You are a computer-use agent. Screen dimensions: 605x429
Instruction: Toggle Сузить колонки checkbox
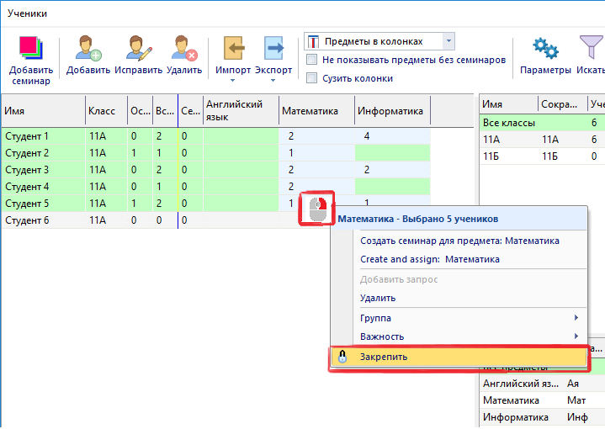click(312, 78)
